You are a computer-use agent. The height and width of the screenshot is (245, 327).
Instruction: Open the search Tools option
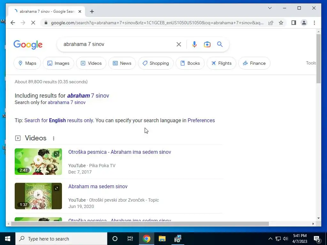[311, 63]
